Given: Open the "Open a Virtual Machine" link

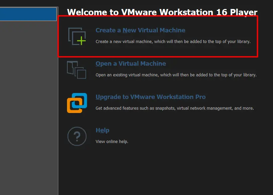Looking at the screenshot, I should click(x=131, y=64).
